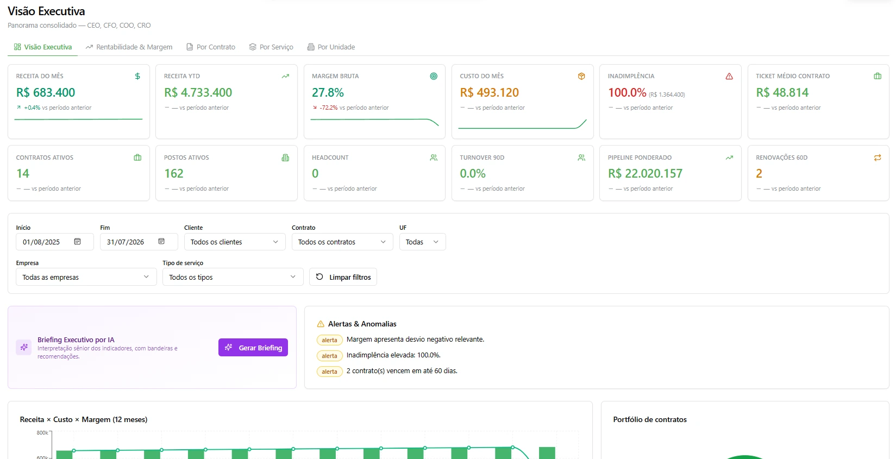Click the dollar icon on Receita do Mês card
The width and height of the screenshot is (896, 459).
[137, 76]
